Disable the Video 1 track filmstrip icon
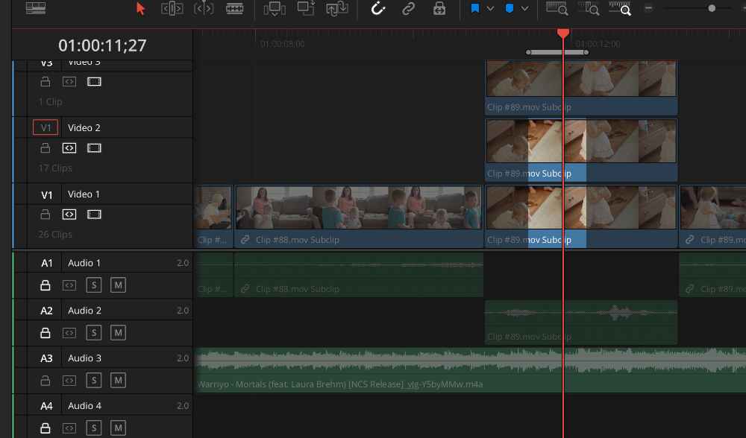Image resolution: width=746 pixels, height=438 pixels. click(x=94, y=215)
